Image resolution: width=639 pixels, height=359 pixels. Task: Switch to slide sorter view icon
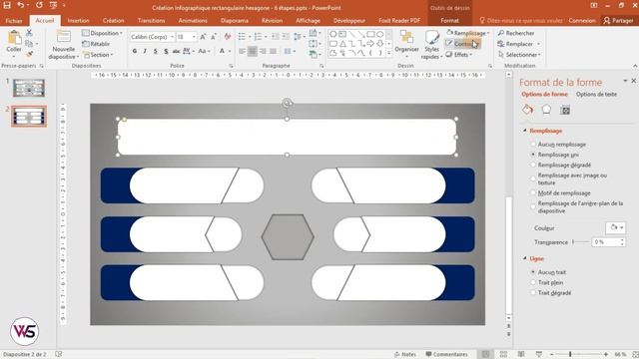[x=503, y=354]
